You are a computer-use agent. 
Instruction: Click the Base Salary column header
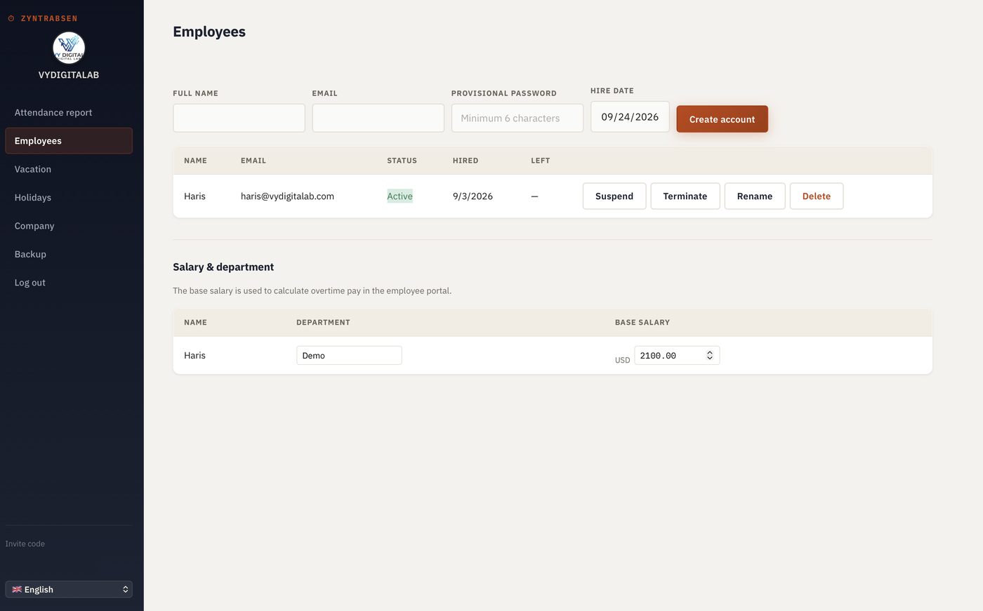click(x=642, y=323)
